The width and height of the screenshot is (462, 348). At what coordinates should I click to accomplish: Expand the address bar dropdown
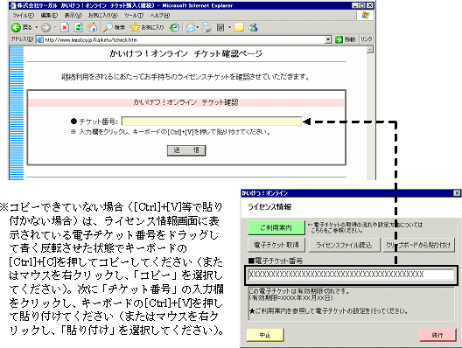pyautogui.click(x=328, y=39)
